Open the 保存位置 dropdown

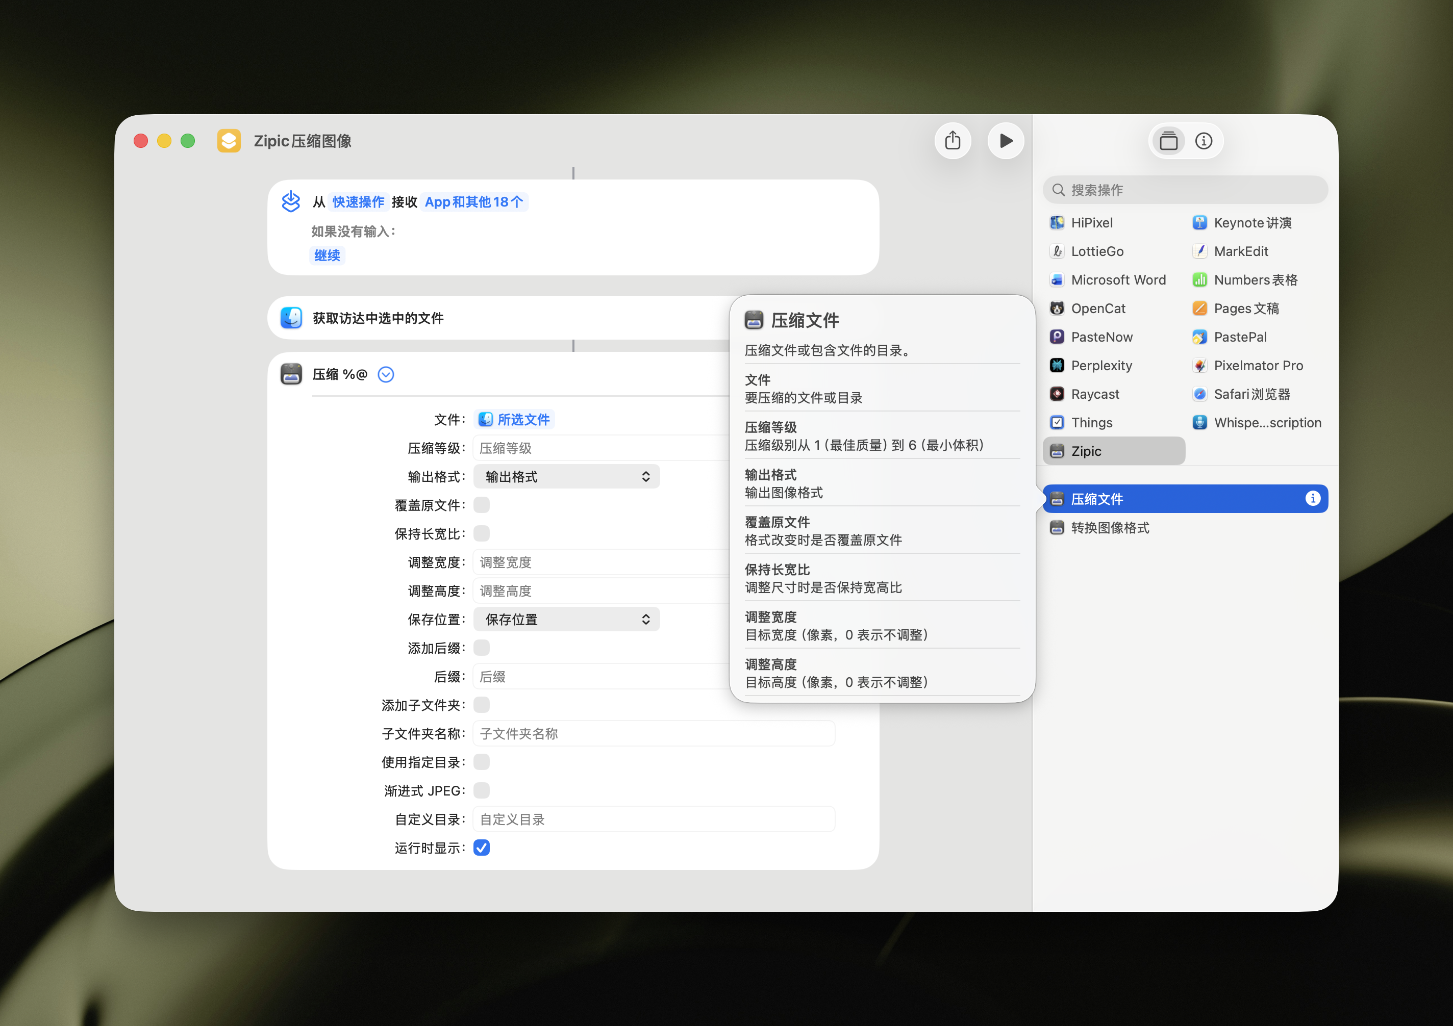click(x=566, y=619)
